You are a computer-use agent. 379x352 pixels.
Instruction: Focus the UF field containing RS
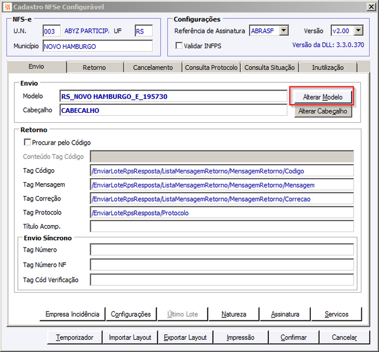[x=144, y=31]
